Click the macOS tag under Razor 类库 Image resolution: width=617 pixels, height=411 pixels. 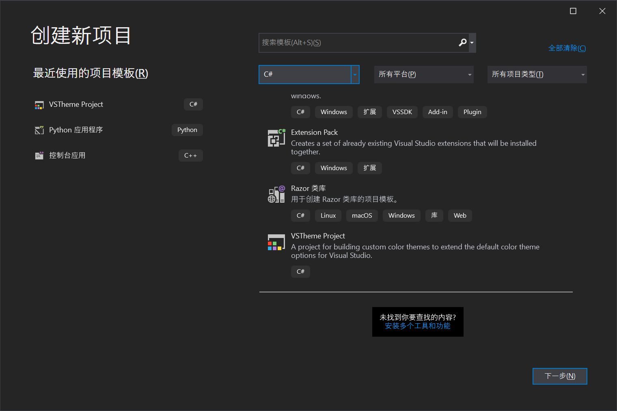click(x=362, y=216)
